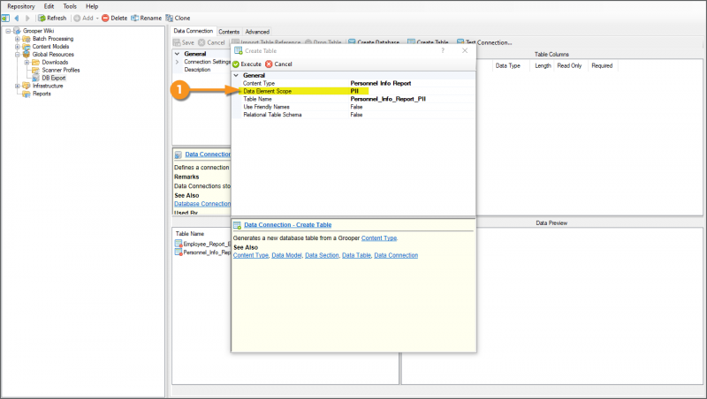Click the Cancel button beside Save
707x399 pixels.
[211, 42]
